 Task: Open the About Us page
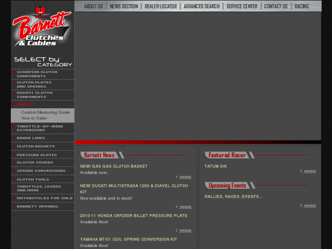[93, 6]
